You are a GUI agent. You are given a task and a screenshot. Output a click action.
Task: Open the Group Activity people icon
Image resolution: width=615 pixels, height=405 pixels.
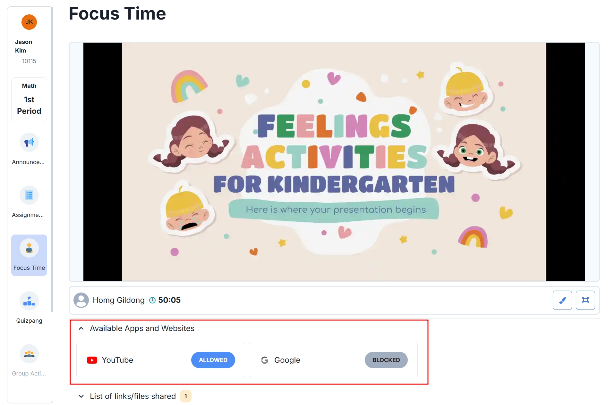tap(29, 354)
